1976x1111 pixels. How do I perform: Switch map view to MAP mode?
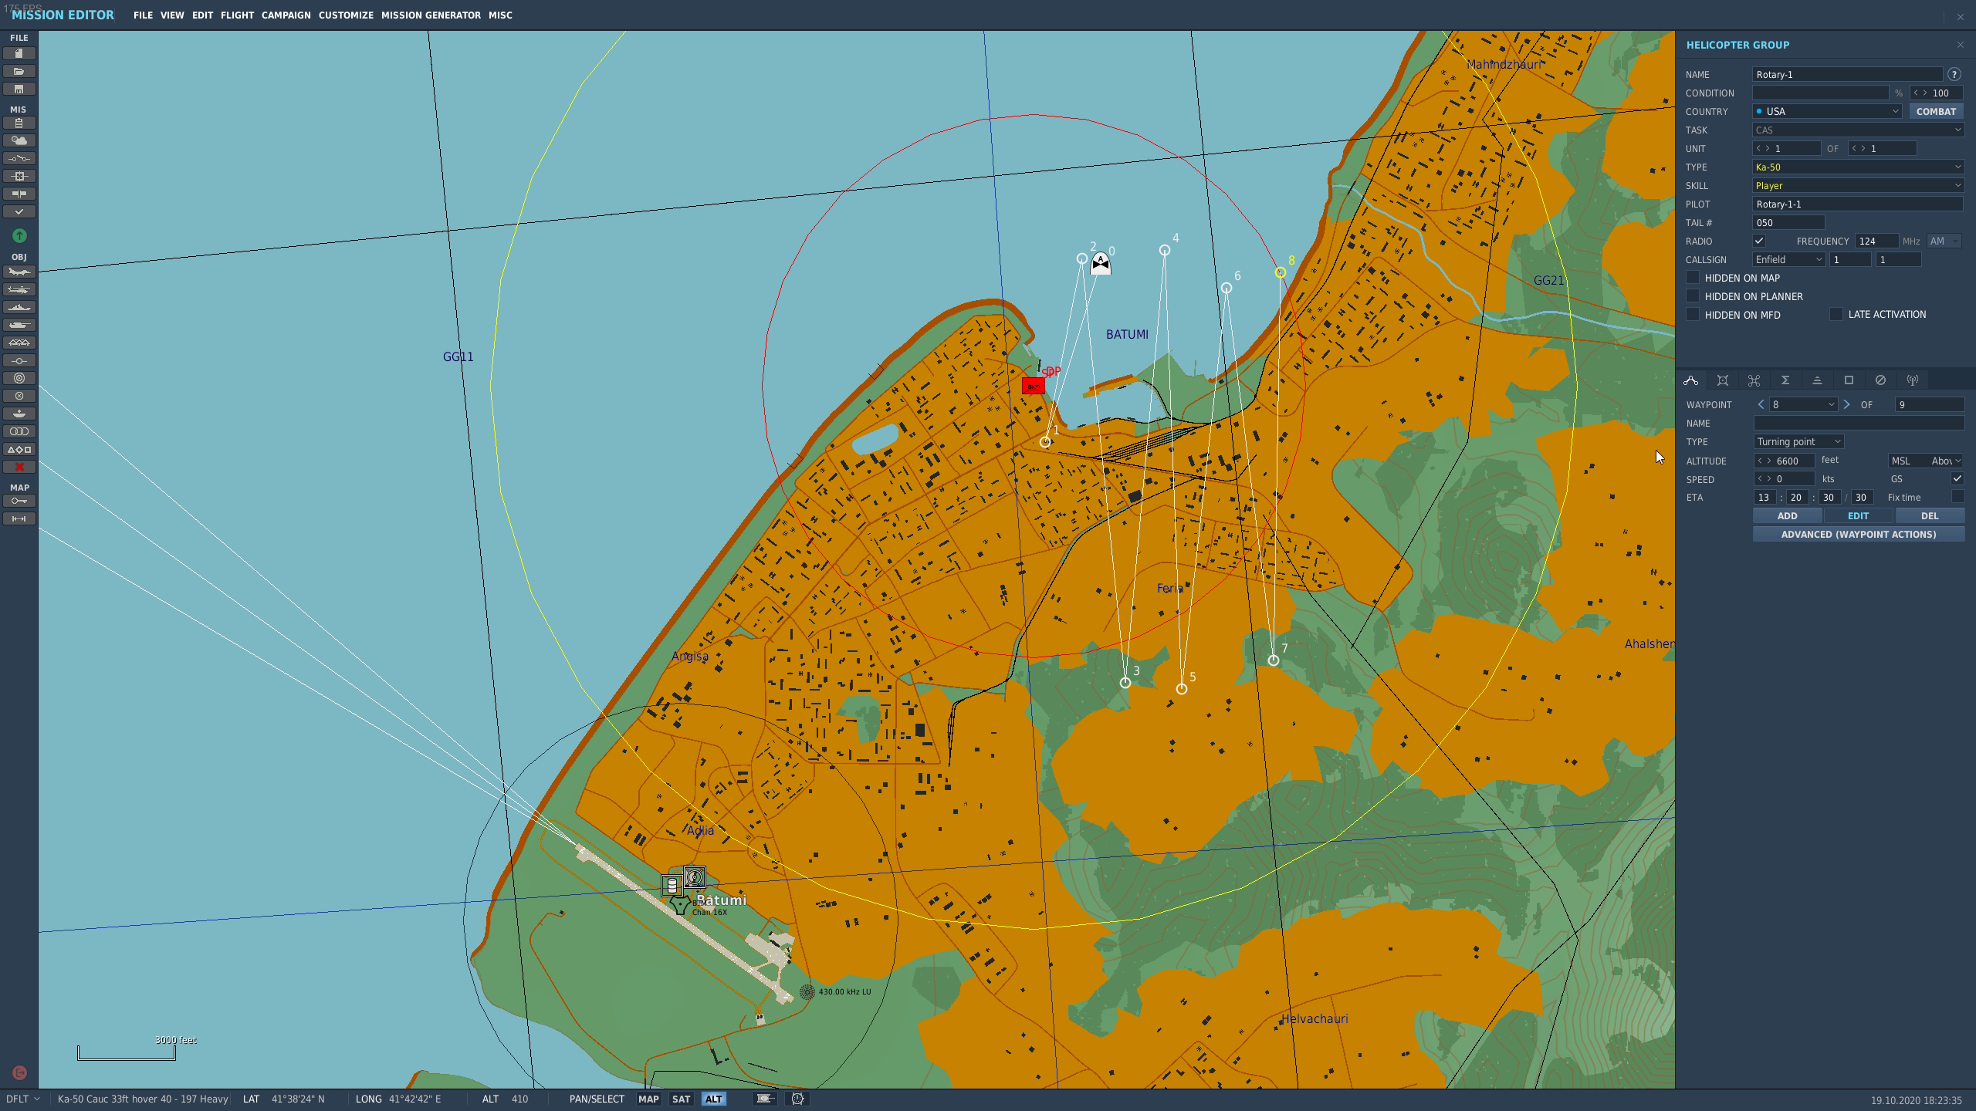(648, 1099)
